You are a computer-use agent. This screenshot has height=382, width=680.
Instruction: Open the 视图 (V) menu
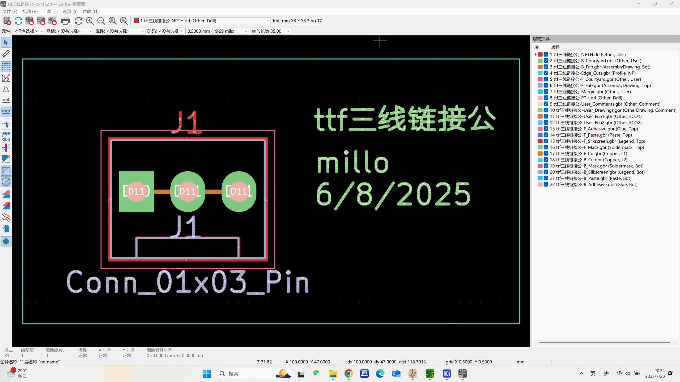(30, 11)
